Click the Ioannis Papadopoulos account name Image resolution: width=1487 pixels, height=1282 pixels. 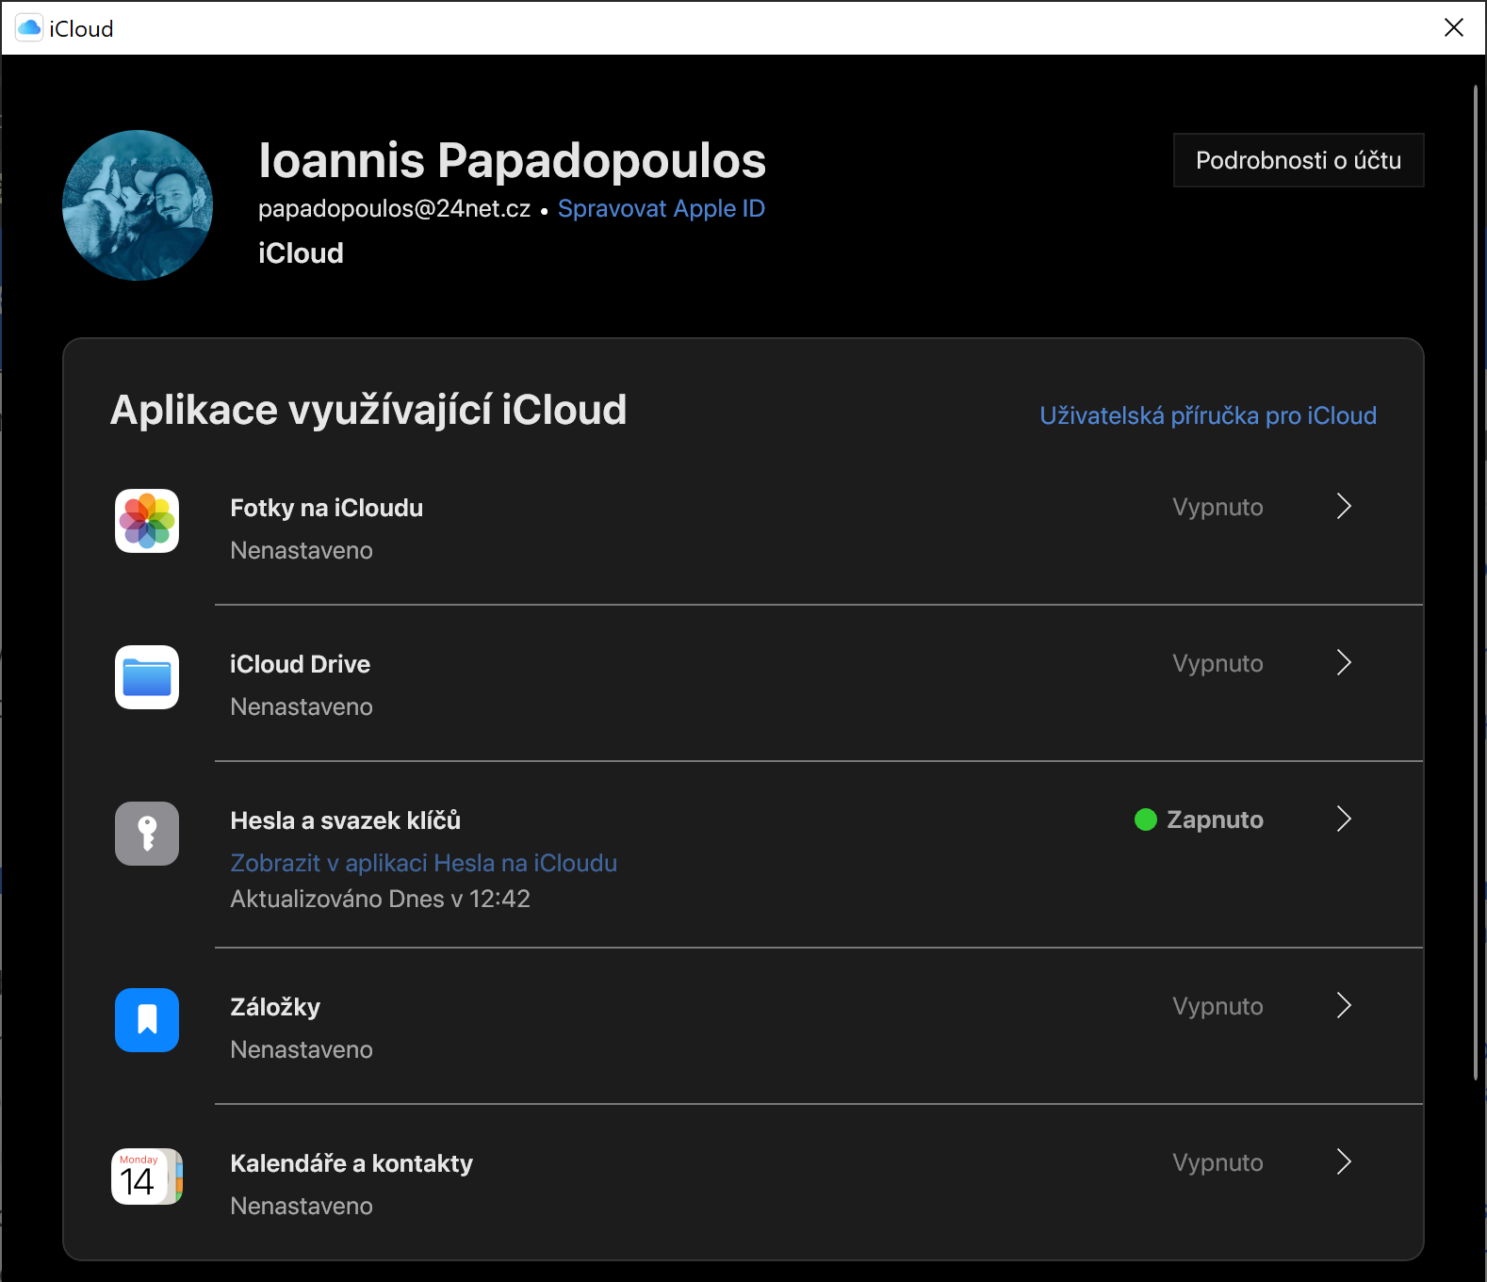(513, 160)
